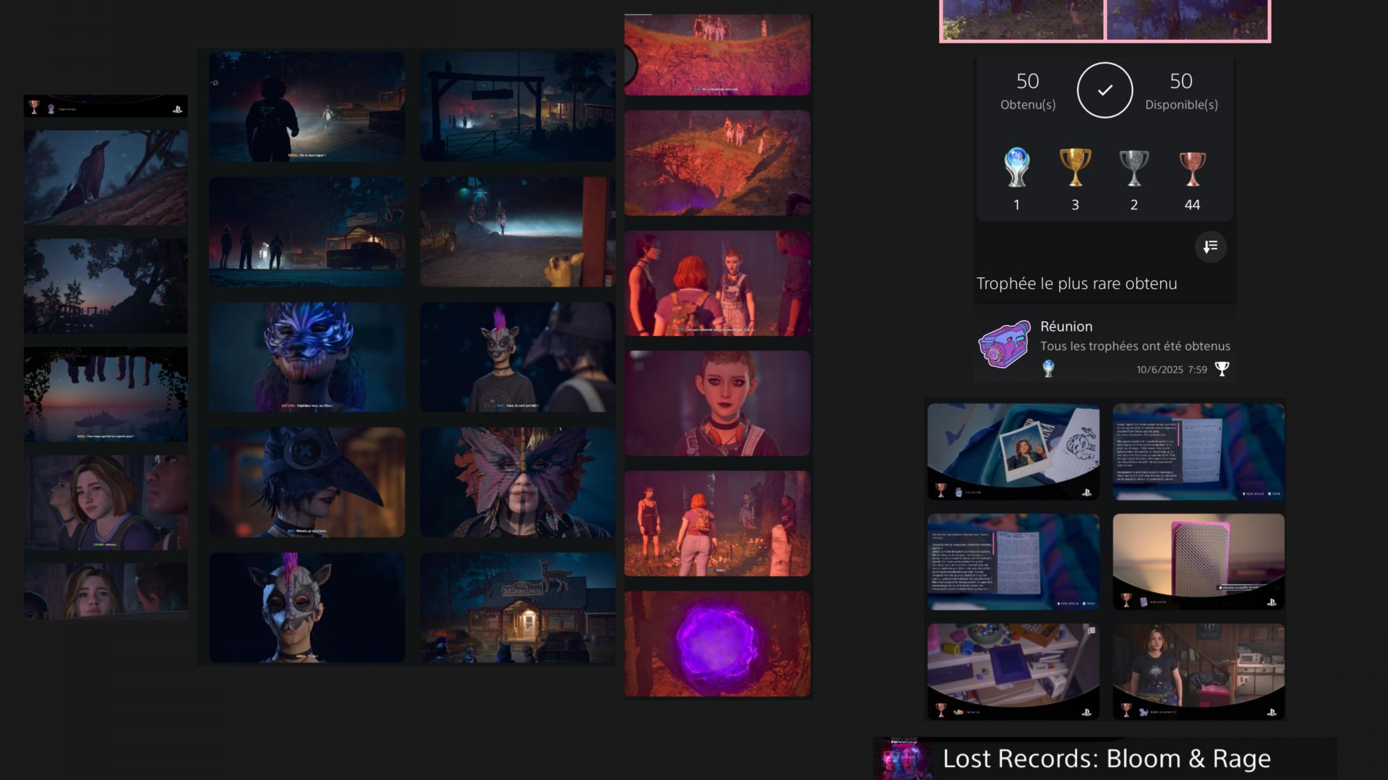1388x780 pixels.
Task: Open the girl in black t-shirt room screenshot
Action: click(x=1199, y=672)
